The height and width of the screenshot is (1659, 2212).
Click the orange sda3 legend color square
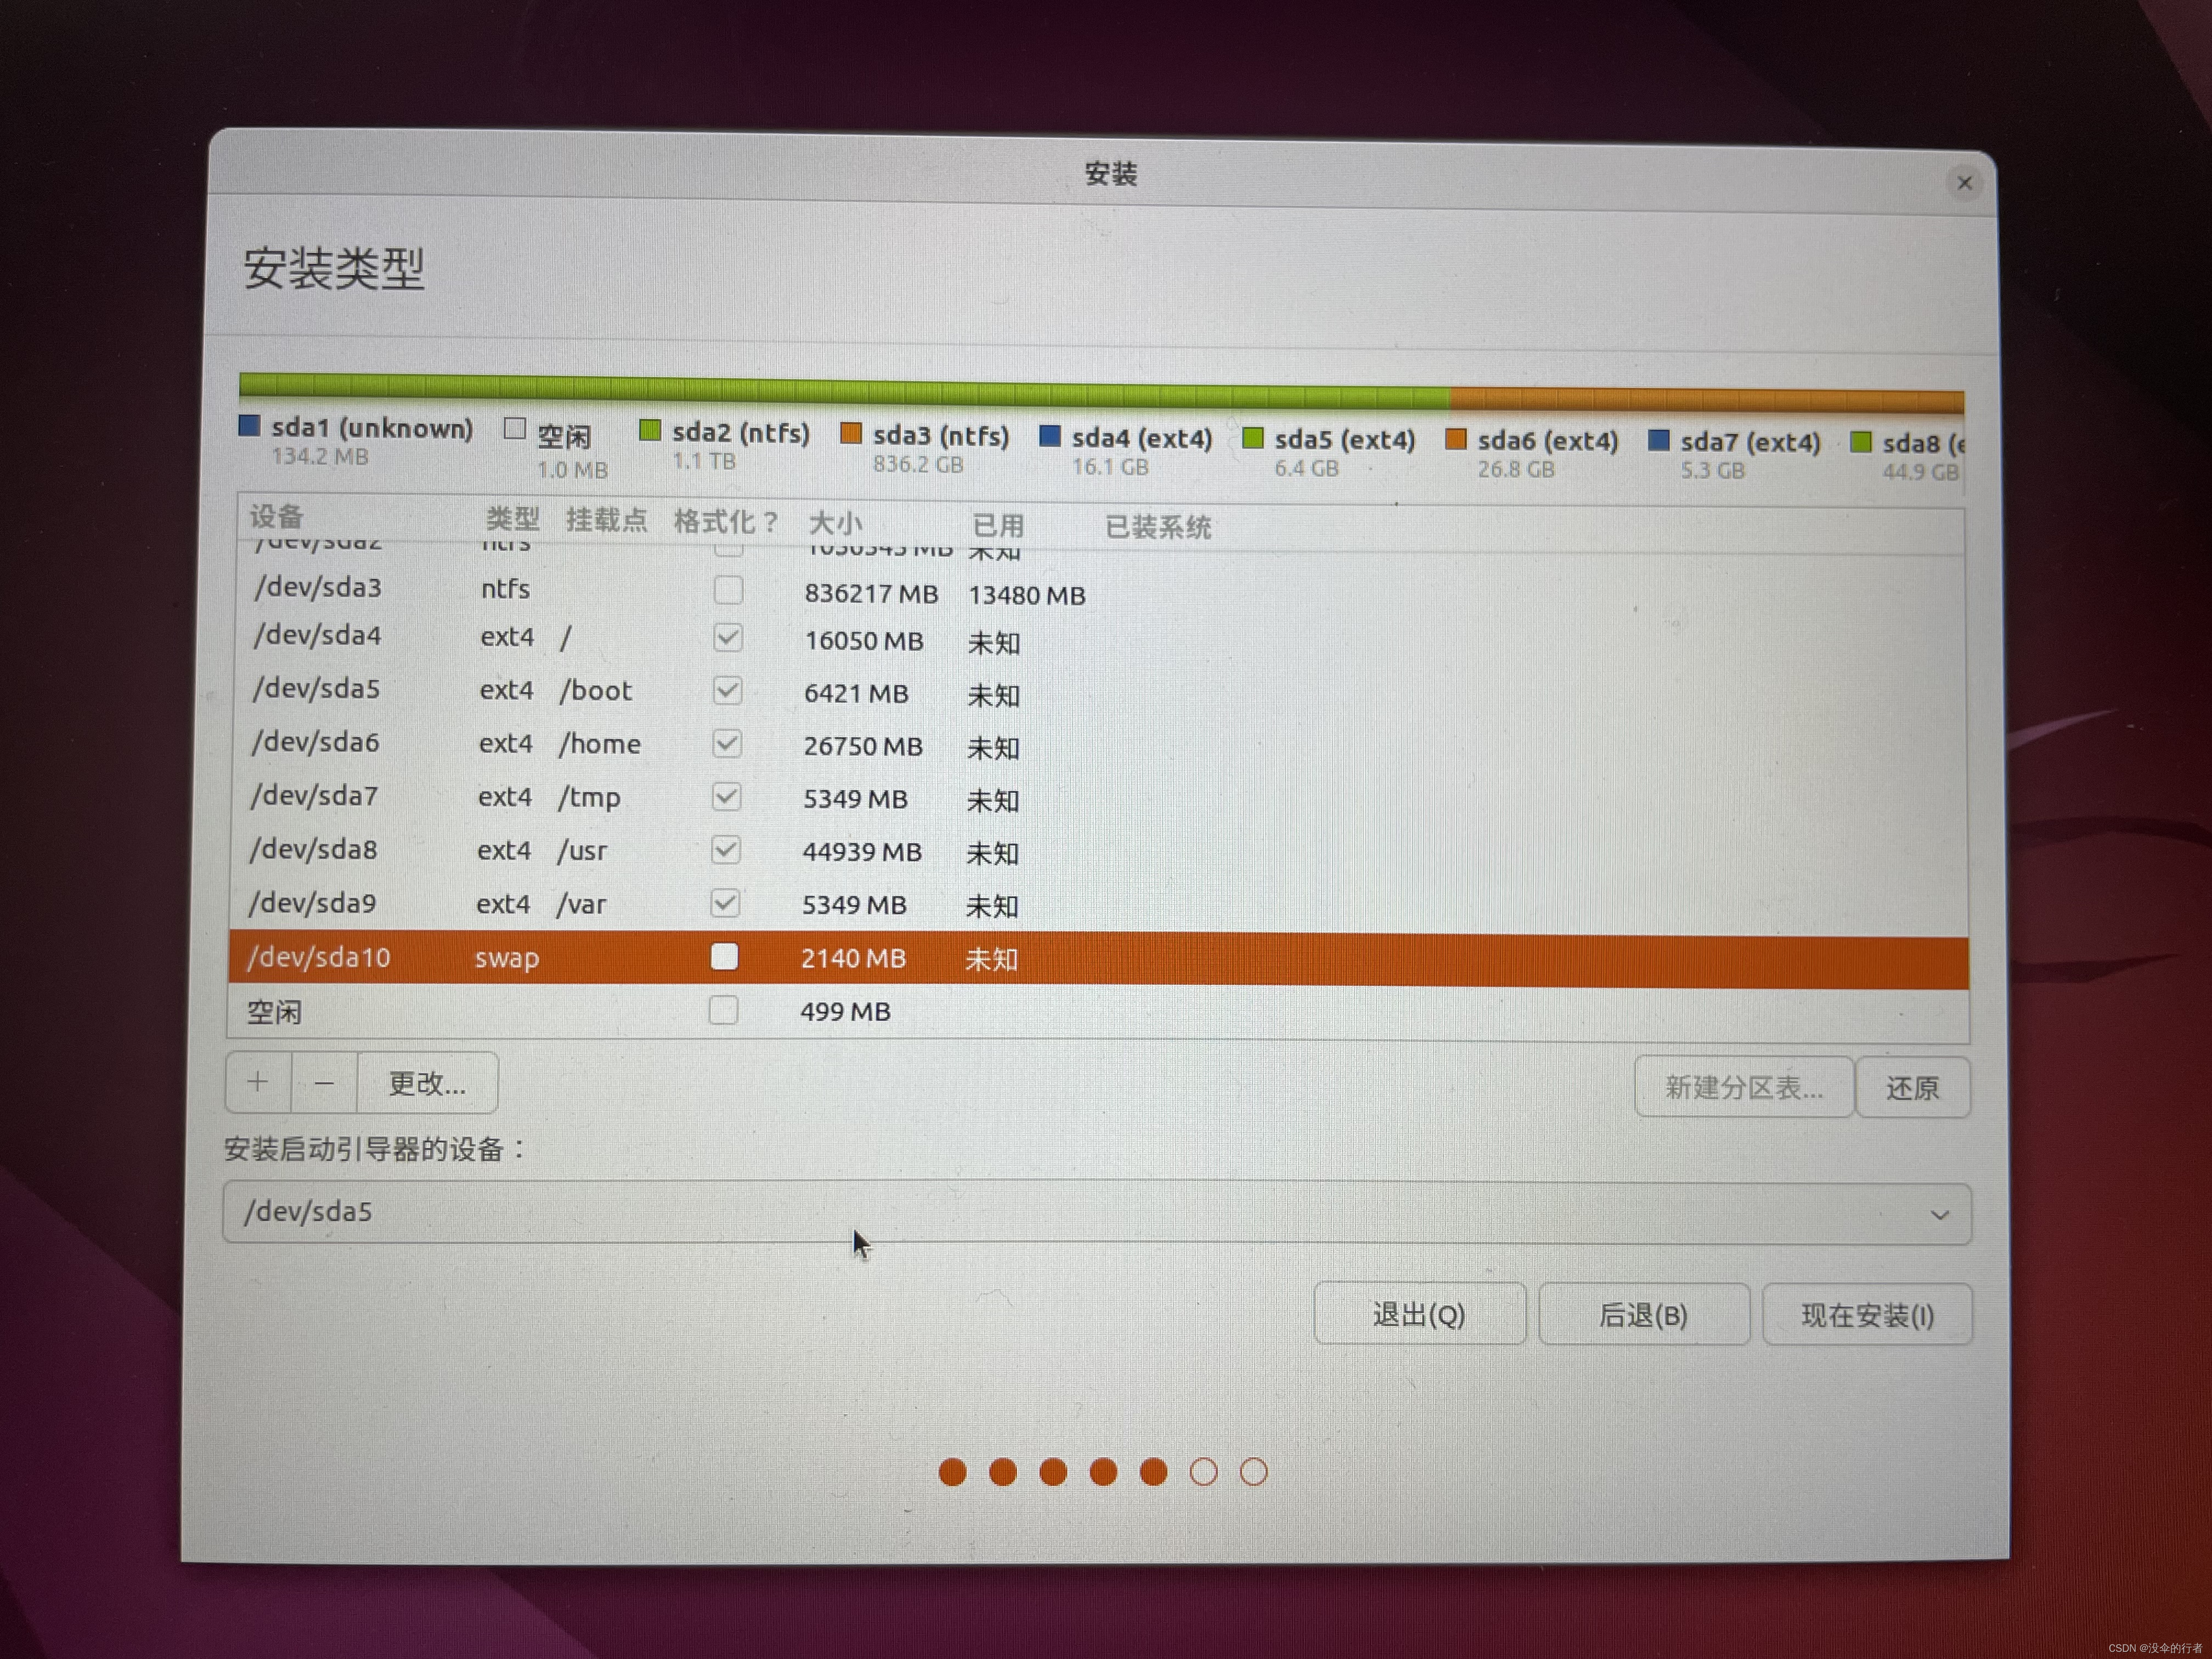pos(851,433)
